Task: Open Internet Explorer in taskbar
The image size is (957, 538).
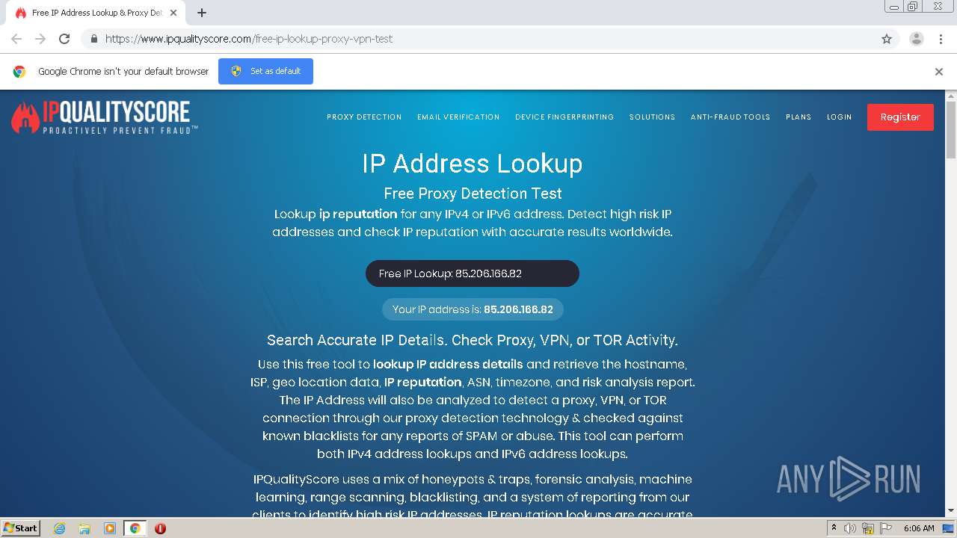Action: pyautogui.click(x=59, y=528)
